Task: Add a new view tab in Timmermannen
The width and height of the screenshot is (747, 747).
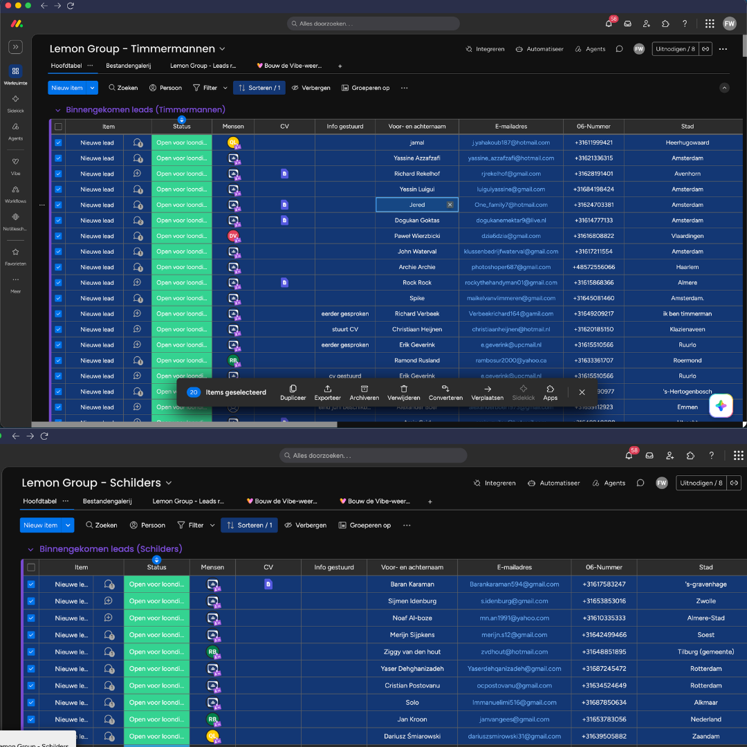Action: click(340, 66)
